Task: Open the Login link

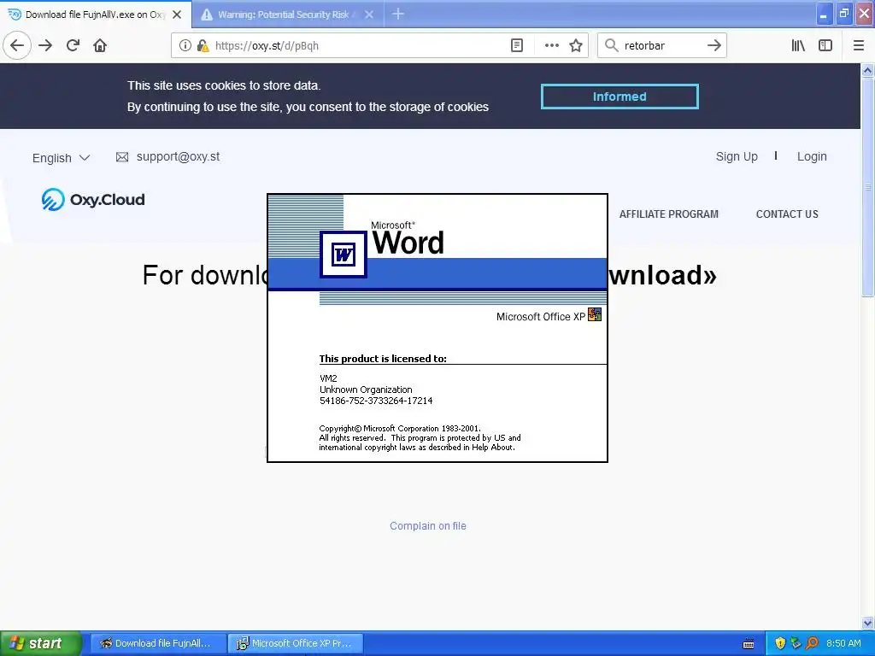Action: [x=812, y=157]
